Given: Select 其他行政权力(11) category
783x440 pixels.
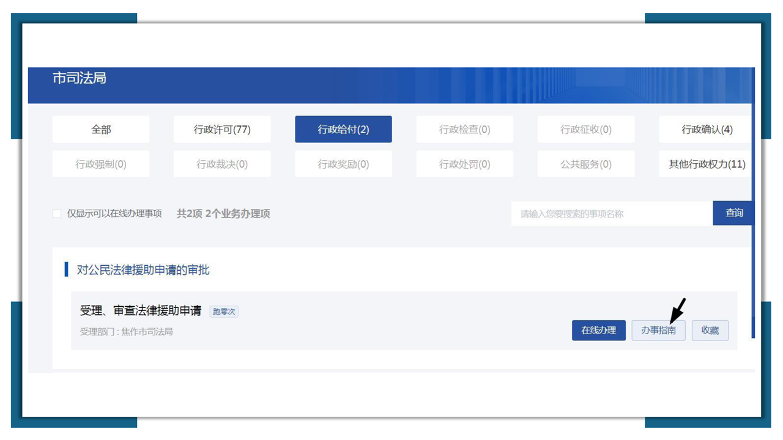Looking at the screenshot, I should click(707, 164).
